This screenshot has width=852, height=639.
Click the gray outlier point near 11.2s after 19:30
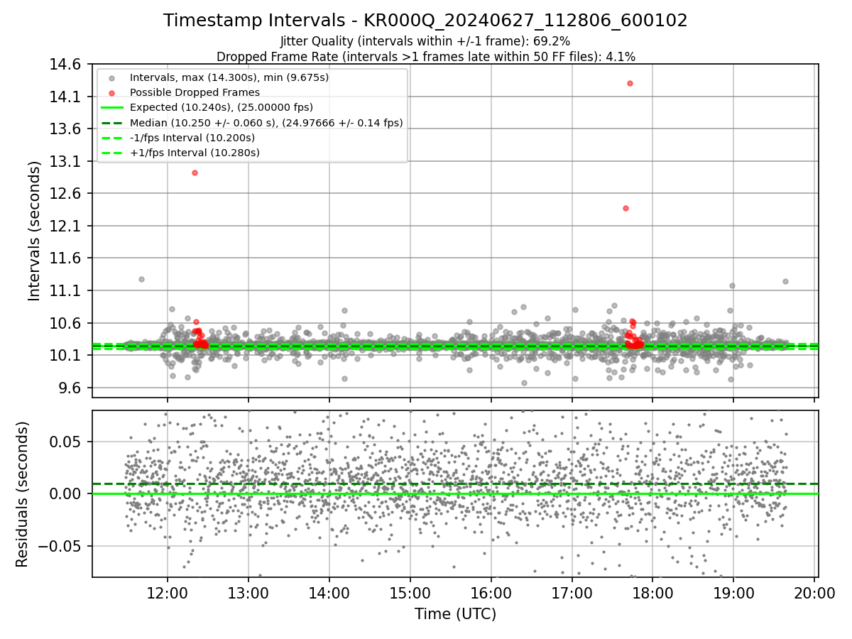click(785, 281)
